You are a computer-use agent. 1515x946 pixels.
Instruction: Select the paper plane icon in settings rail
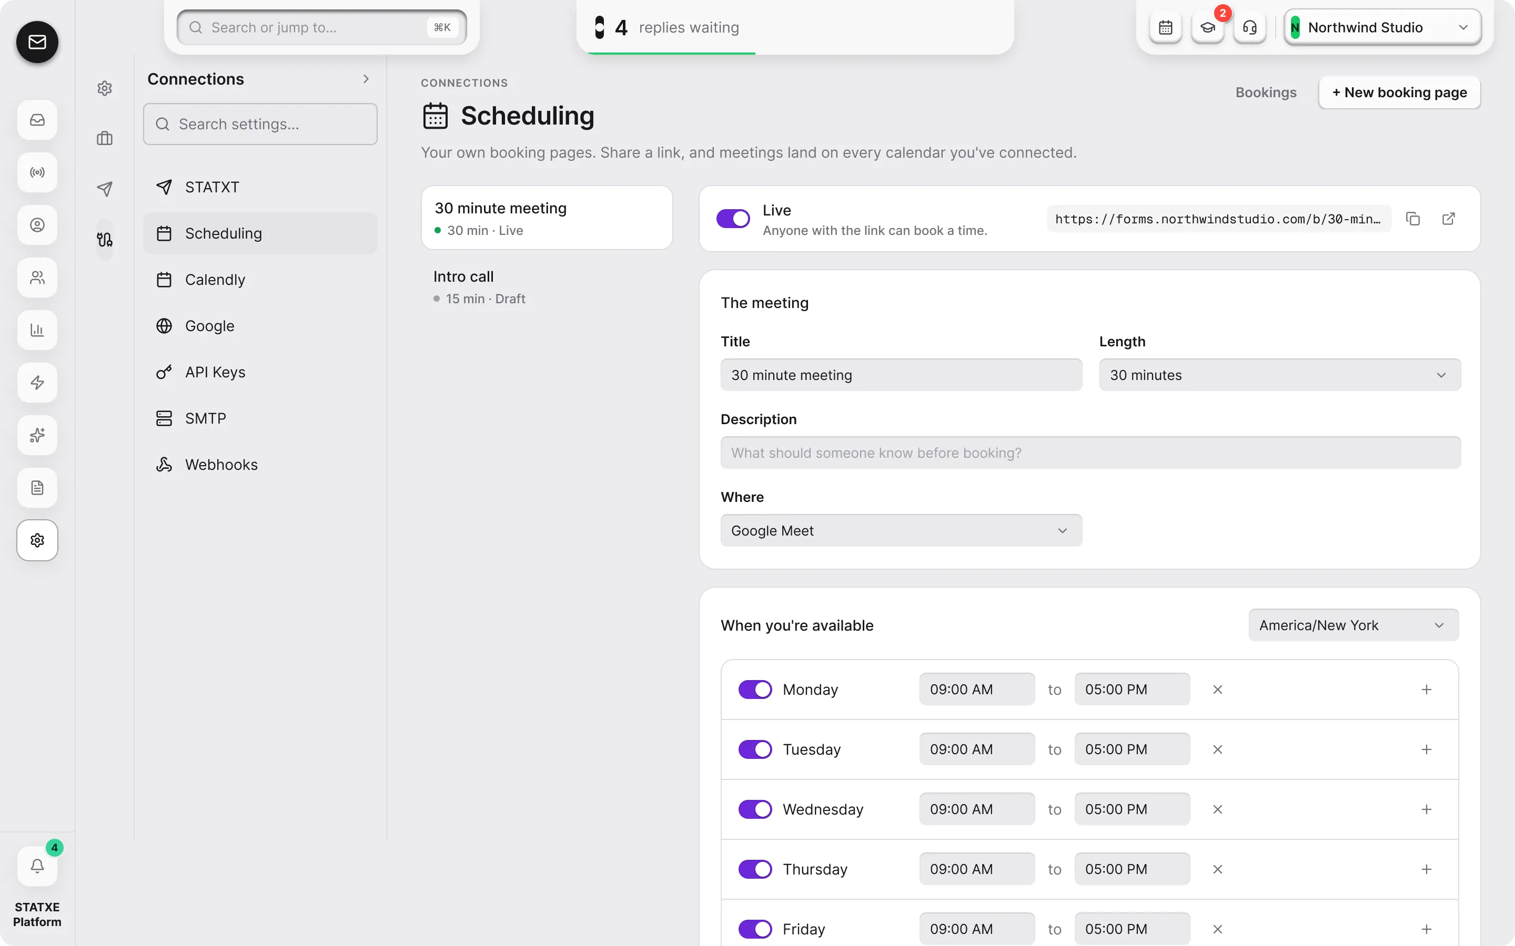[105, 189]
